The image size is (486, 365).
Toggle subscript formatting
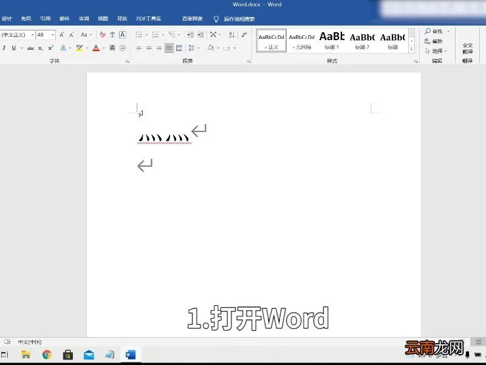(x=40, y=48)
